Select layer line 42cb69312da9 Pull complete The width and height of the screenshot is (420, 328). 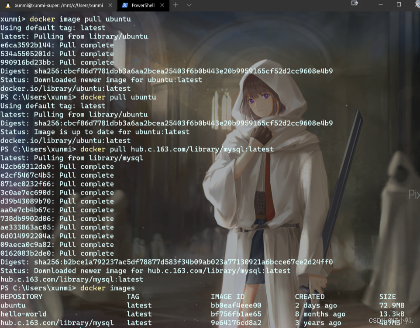[x=57, y=167]
